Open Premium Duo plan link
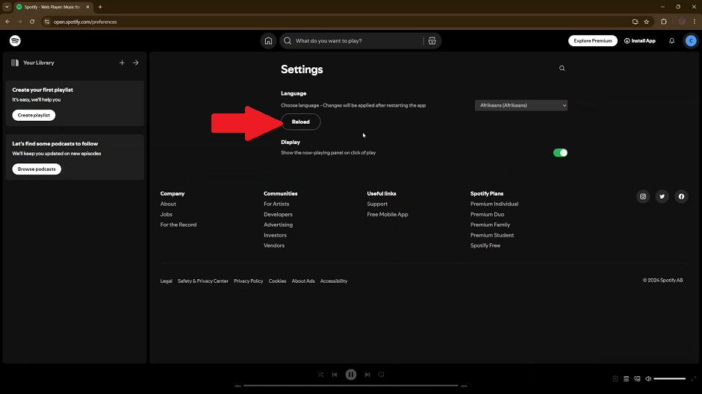The height and width of the screenshot is (394, 702). click(487, 214)
